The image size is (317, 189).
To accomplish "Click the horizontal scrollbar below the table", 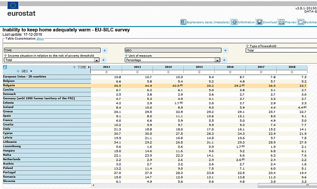I will click(198, 186).
